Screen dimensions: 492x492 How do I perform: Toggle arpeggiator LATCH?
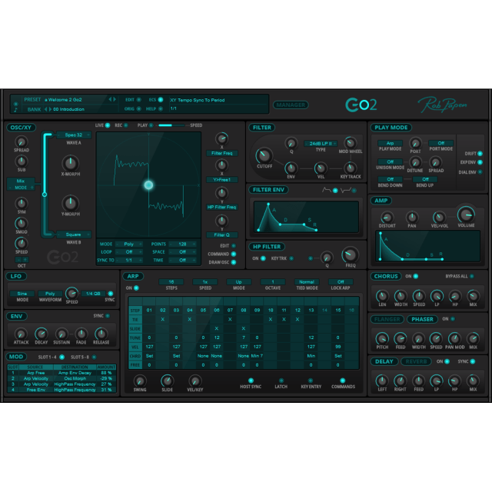pyautogui.click(x=281, y=381)
